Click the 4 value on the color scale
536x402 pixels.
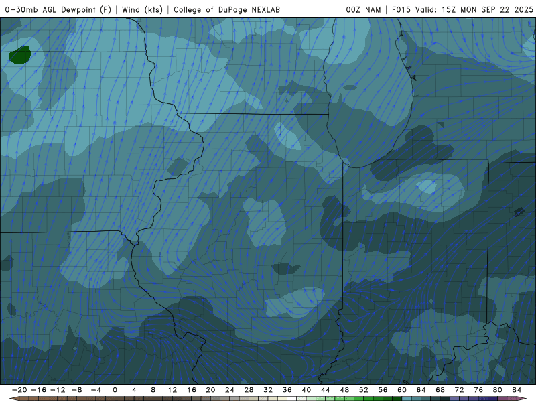tap(134, 390)
